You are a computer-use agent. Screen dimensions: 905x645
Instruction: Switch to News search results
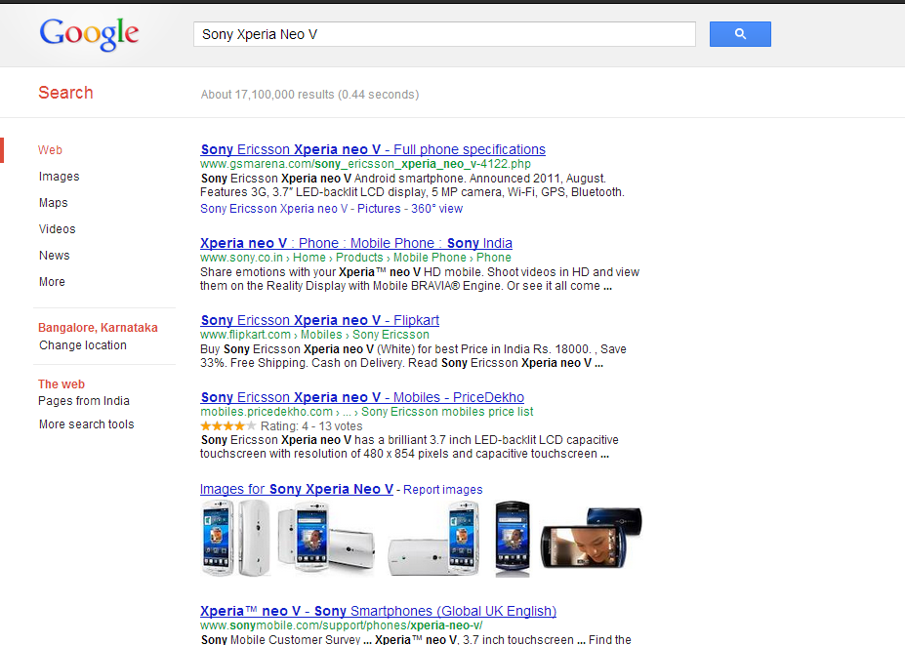[x=55, y=256]
